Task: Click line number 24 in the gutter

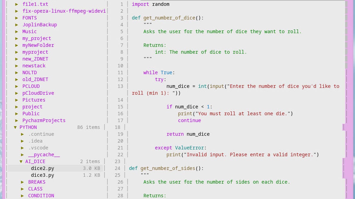Action: point(117,168)
